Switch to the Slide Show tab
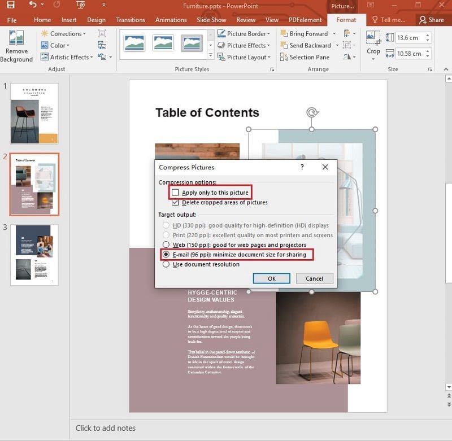 click(211, 20)
